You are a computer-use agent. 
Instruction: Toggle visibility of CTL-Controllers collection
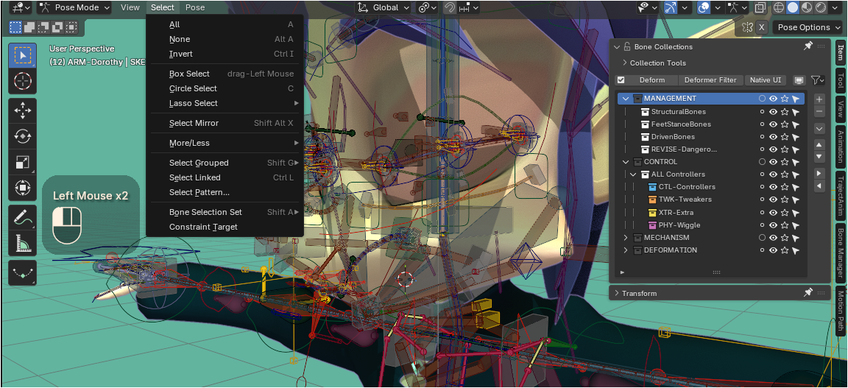coord(774,187)
